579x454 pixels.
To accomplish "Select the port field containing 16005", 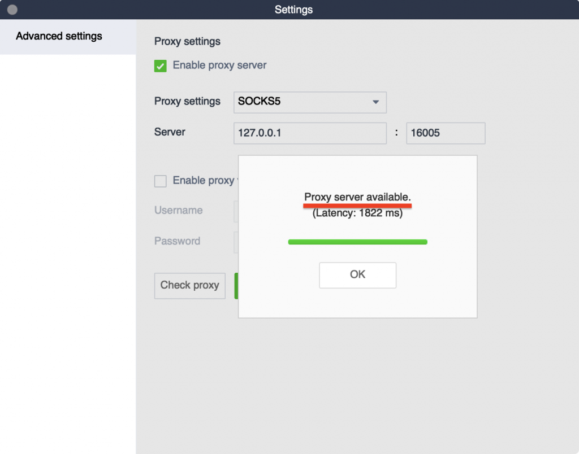I will pos(445,133).
